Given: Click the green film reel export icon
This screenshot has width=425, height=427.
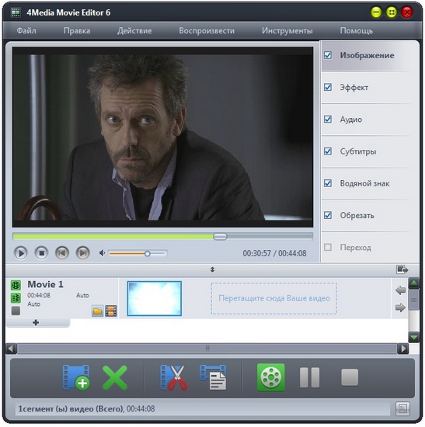Looking at the screenshot, I should click(270, 377).
